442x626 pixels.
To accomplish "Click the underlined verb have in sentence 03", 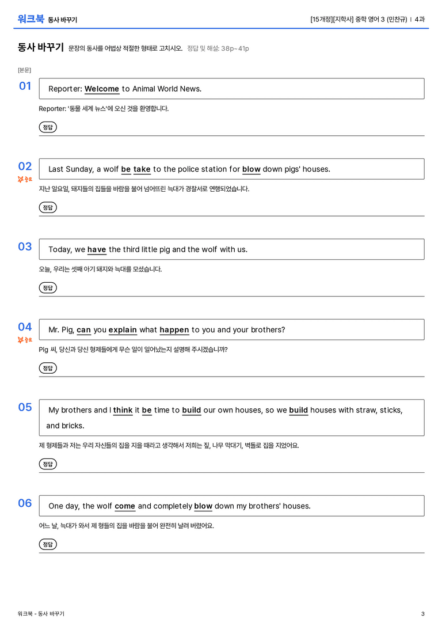I will click(x=97, y=249).
